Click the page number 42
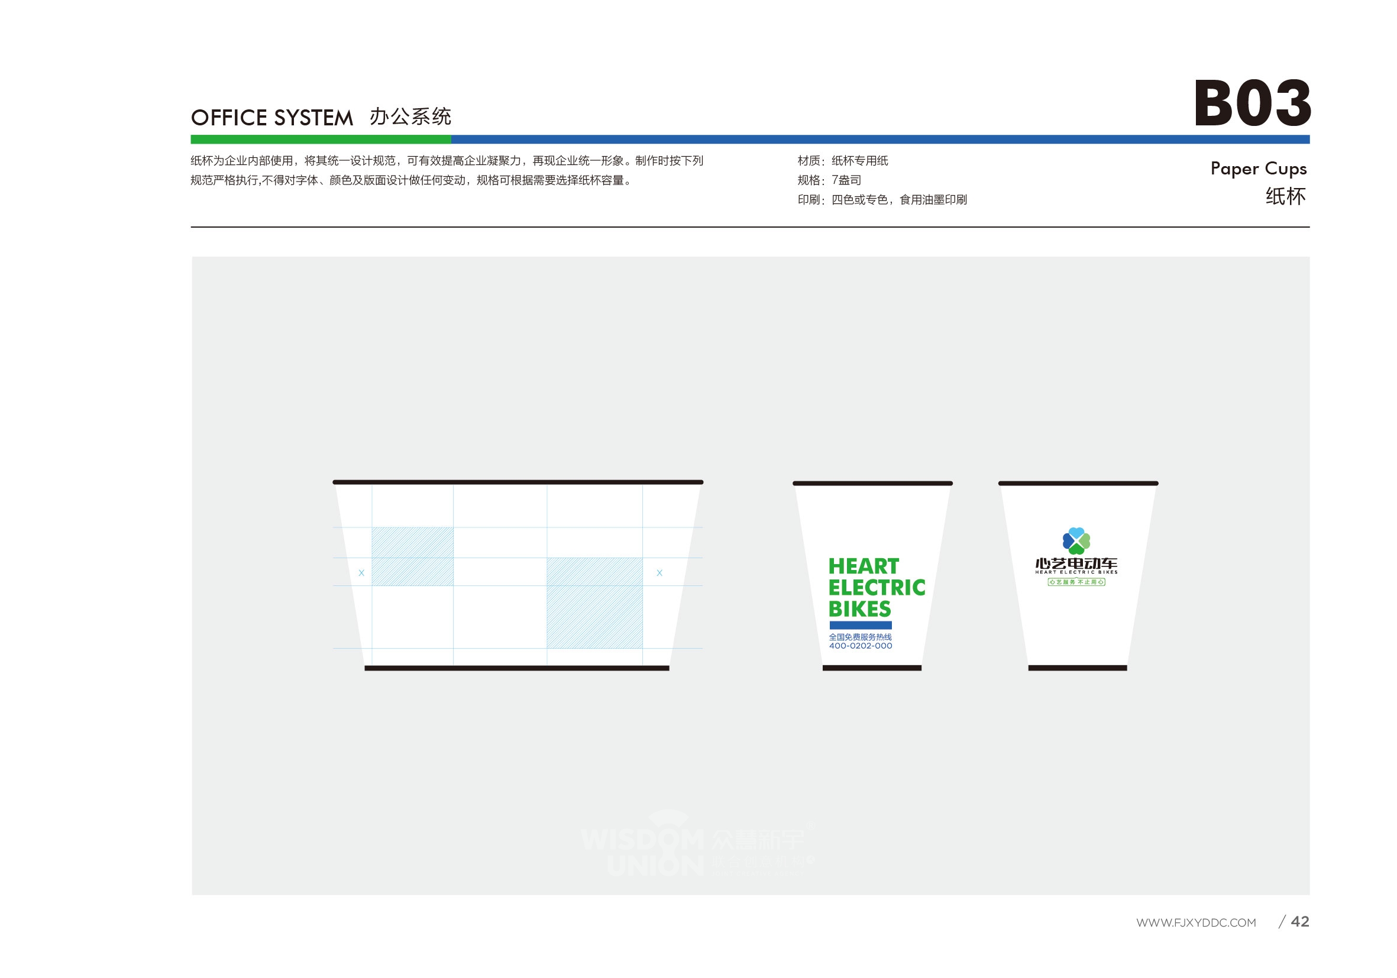 1299,921
